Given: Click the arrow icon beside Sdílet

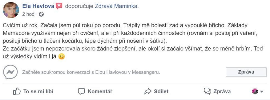Looking at the screenshot, I should coord(148,91).
